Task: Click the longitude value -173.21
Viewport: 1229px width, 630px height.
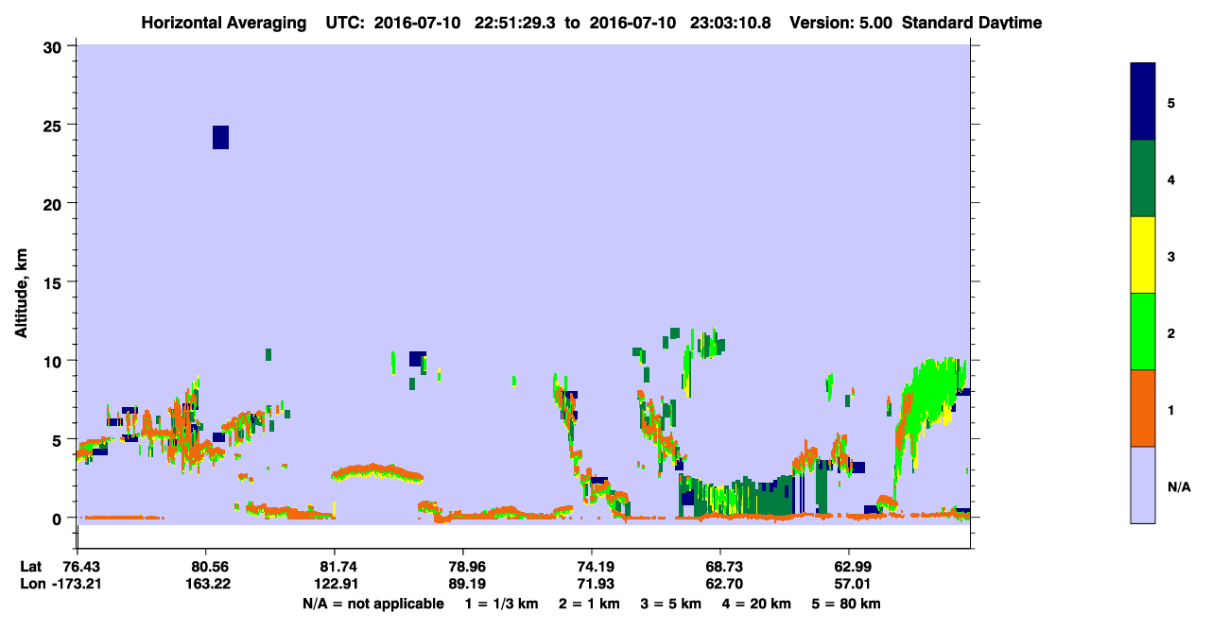Action: coord(77,585)
